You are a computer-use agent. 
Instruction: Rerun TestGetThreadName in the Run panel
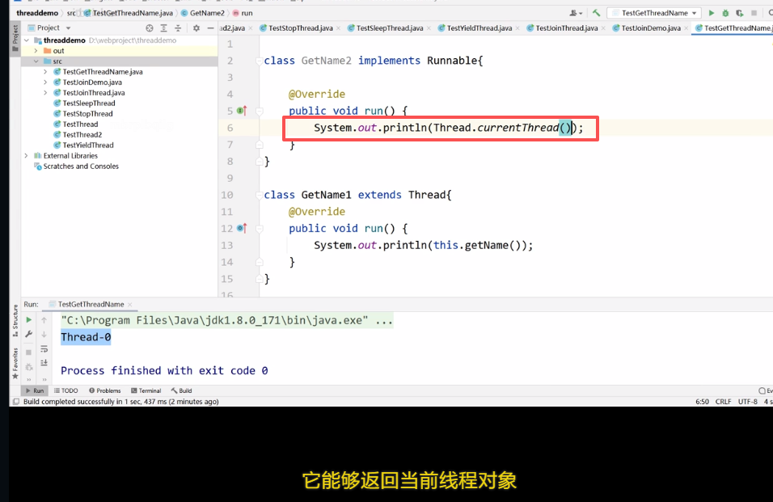[x=28, y=319]
